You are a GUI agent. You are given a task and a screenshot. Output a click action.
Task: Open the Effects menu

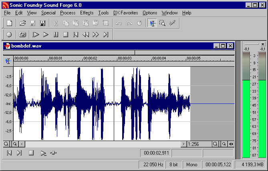[87, 13]
